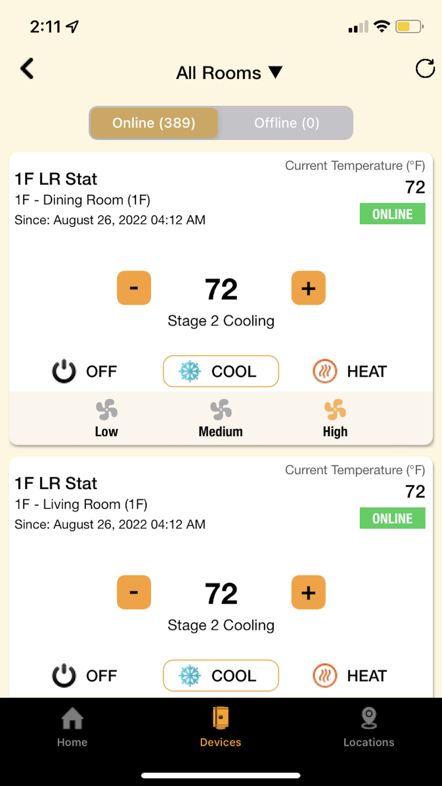Decrease Dining Room setpoint with minus
This screenshot has height=786, width=442.
[x=134, y=288]
